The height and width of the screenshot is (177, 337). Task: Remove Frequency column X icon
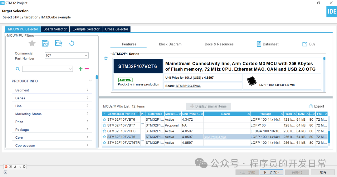(x=326, y=114)
